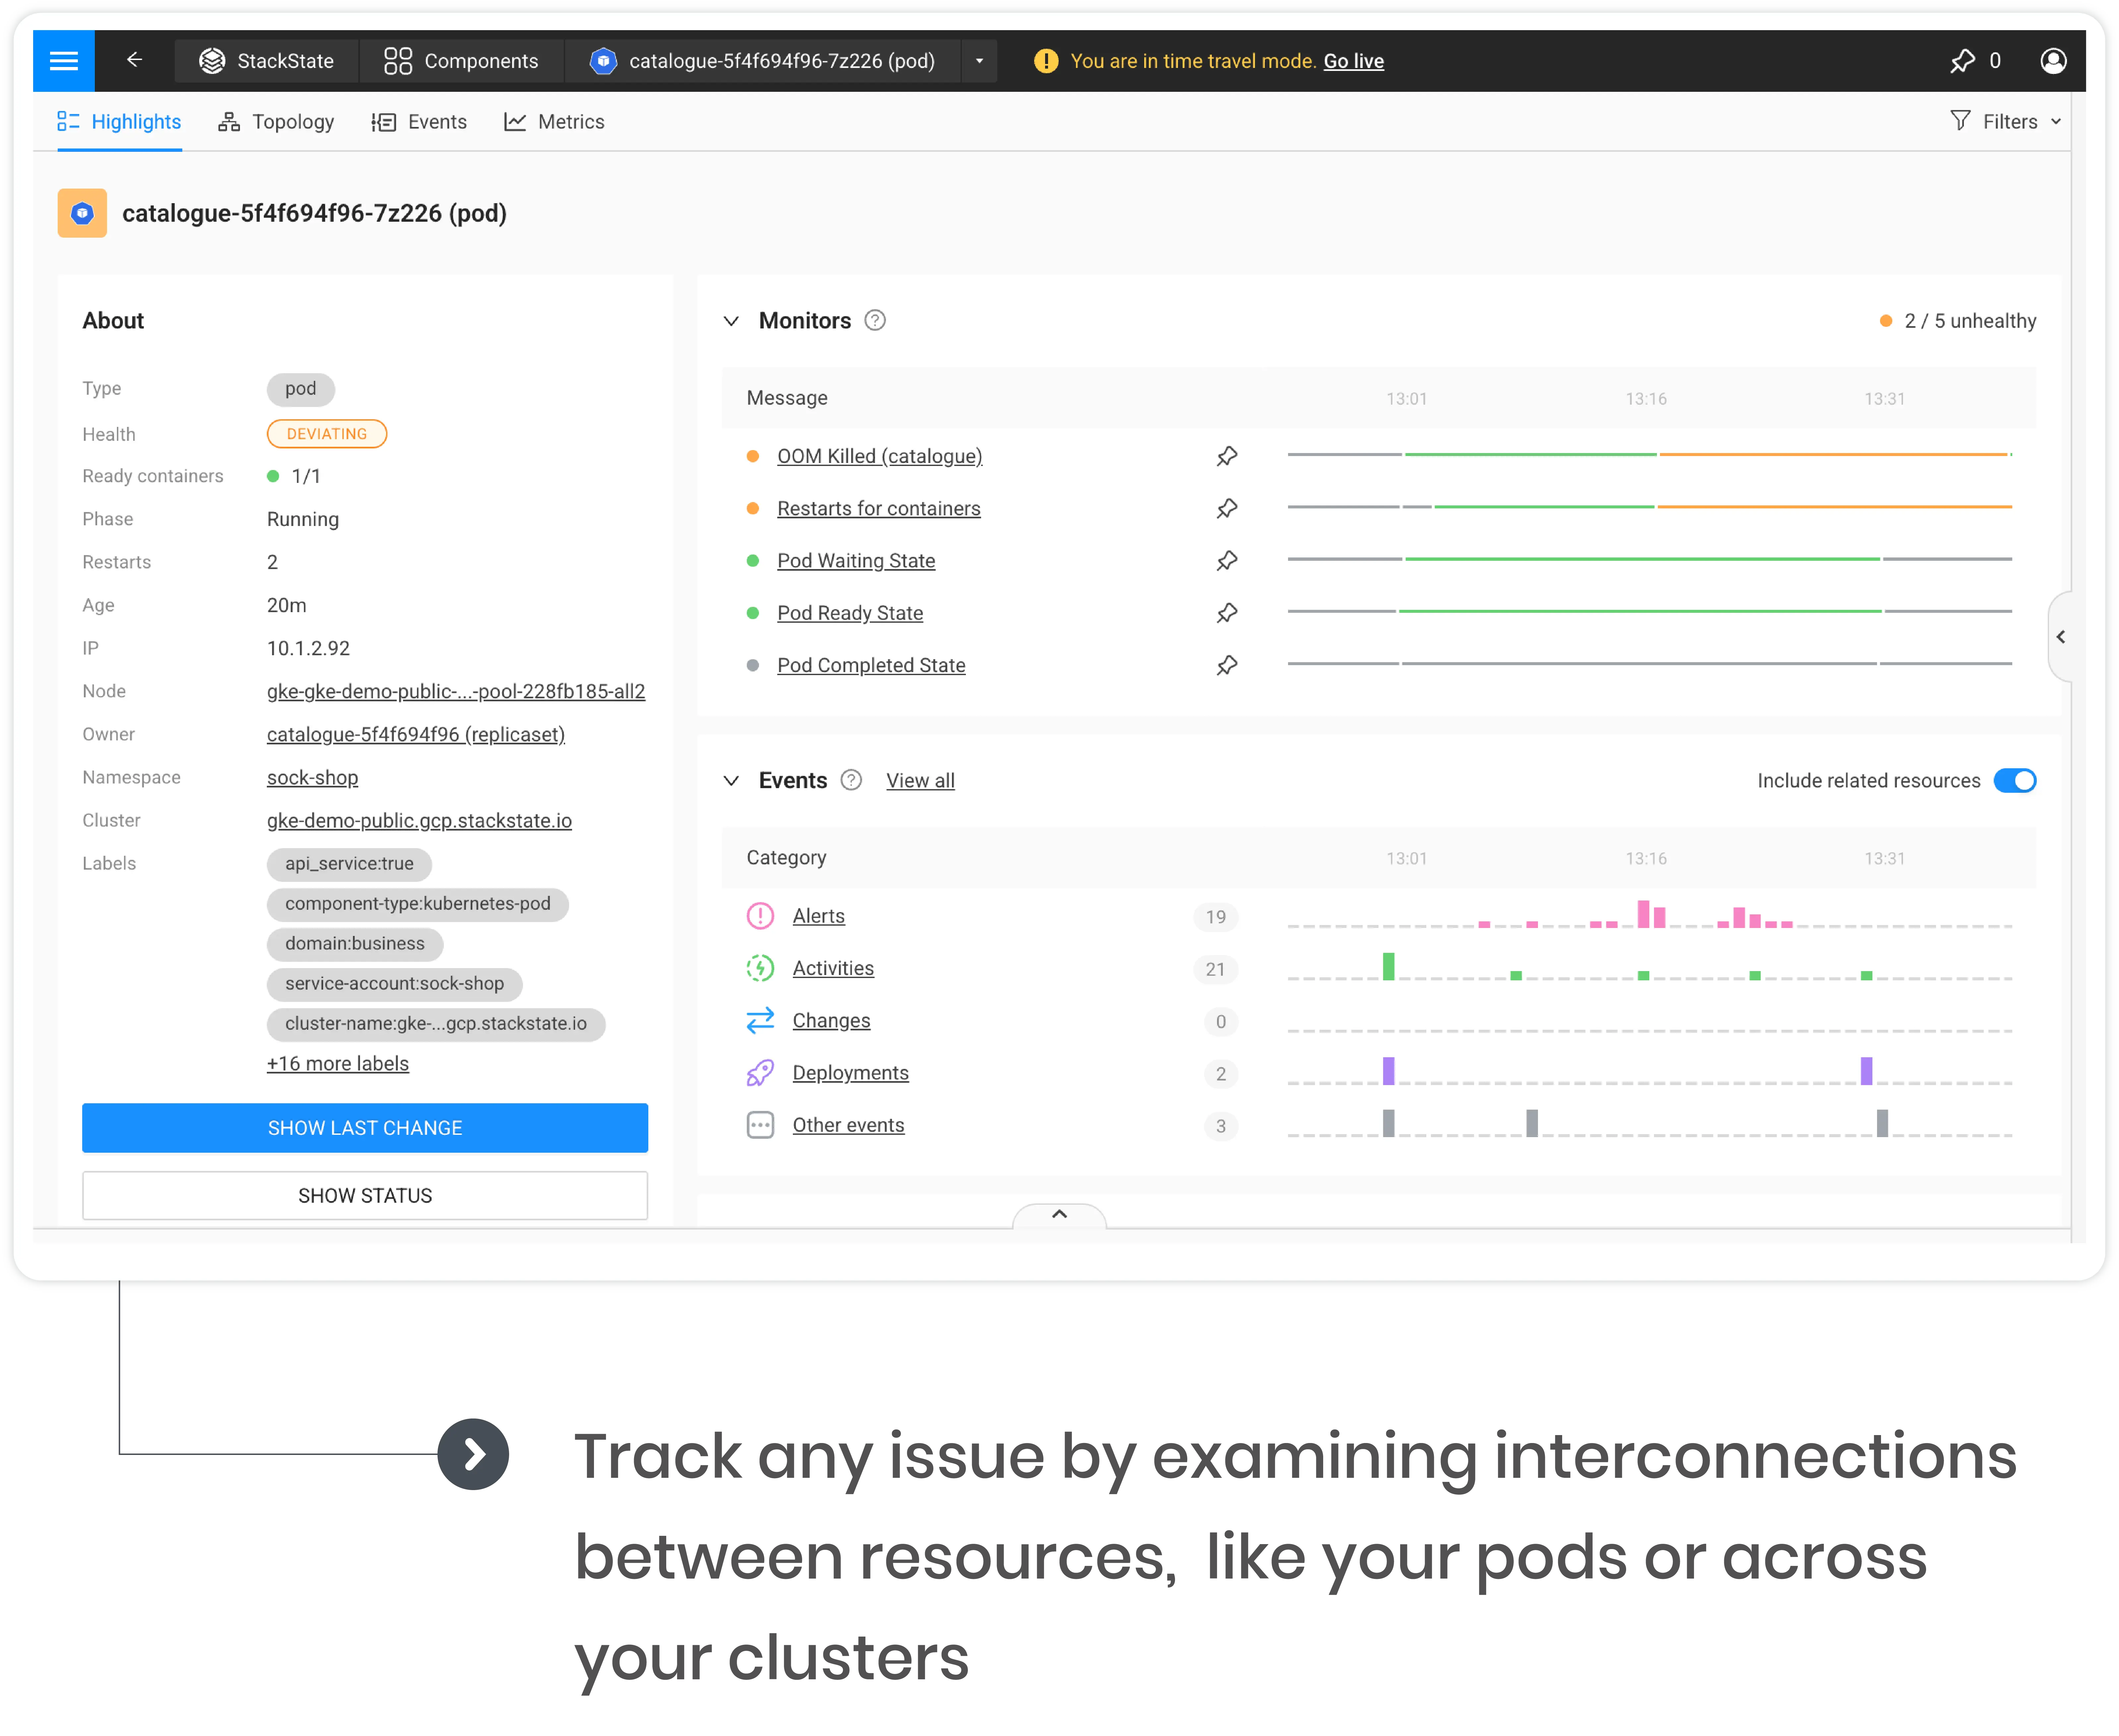
Task: Click the Other events icon
Action: (x=760, y=1125)
